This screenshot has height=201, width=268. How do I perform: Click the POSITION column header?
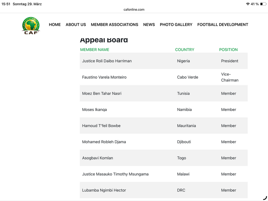tap(228, 50)
